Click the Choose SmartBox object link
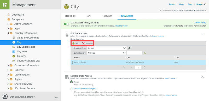Image resolution: width=209 pixels, height=101 pixels. pyautogui.click(x=85, y=89)
